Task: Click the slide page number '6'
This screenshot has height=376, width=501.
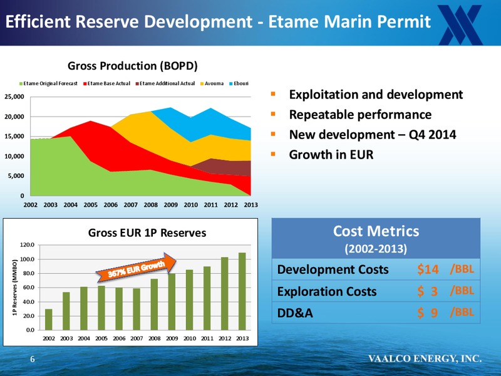Action: (x=33, y=359)
